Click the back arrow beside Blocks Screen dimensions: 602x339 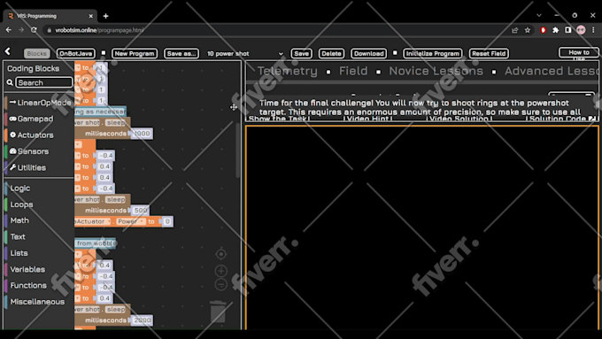tap(8, 52)
